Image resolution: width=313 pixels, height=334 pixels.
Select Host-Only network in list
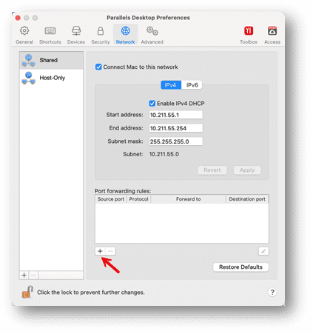click(x=51, y=78)
